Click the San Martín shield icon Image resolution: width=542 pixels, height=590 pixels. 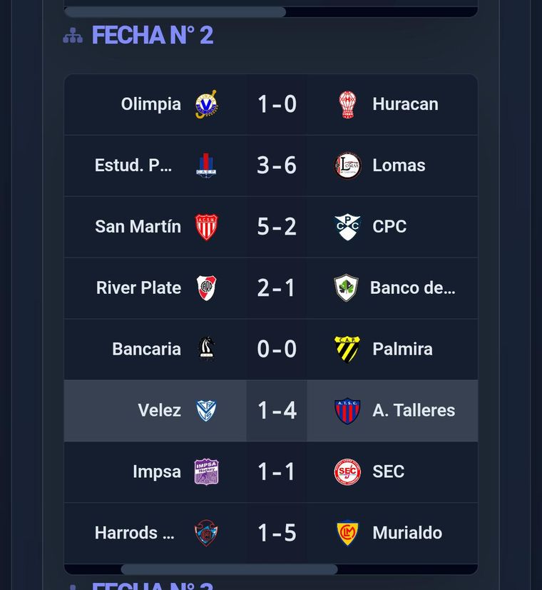207,227
